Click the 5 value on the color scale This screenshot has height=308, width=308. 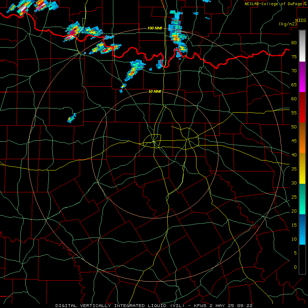click(x=295, y=253)
